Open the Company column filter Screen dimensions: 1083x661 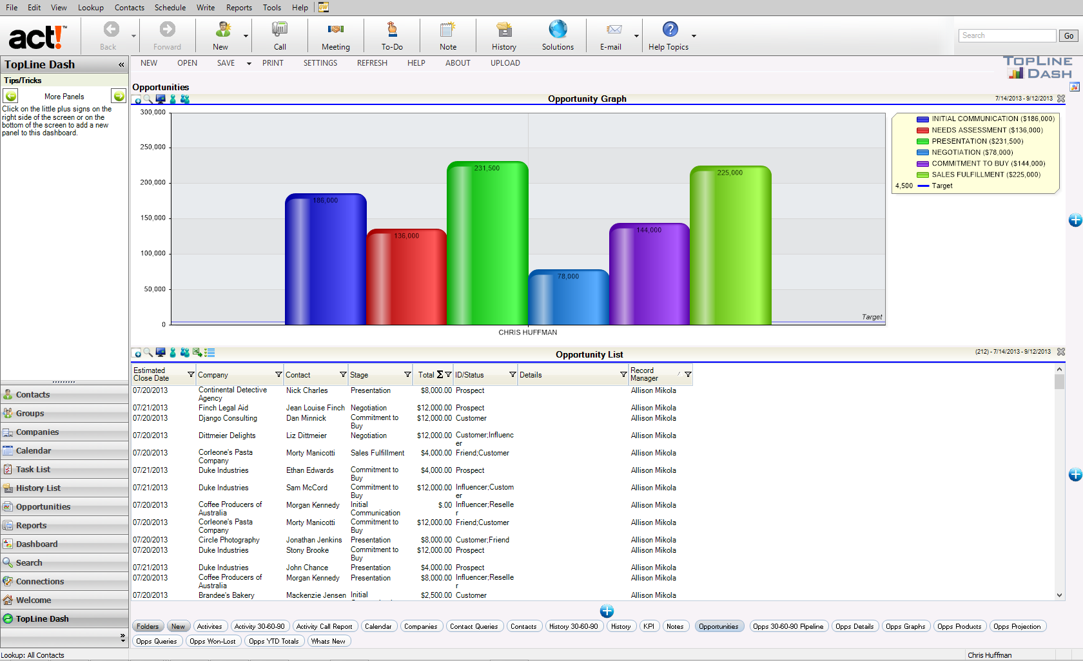click(x=278, y=374)
